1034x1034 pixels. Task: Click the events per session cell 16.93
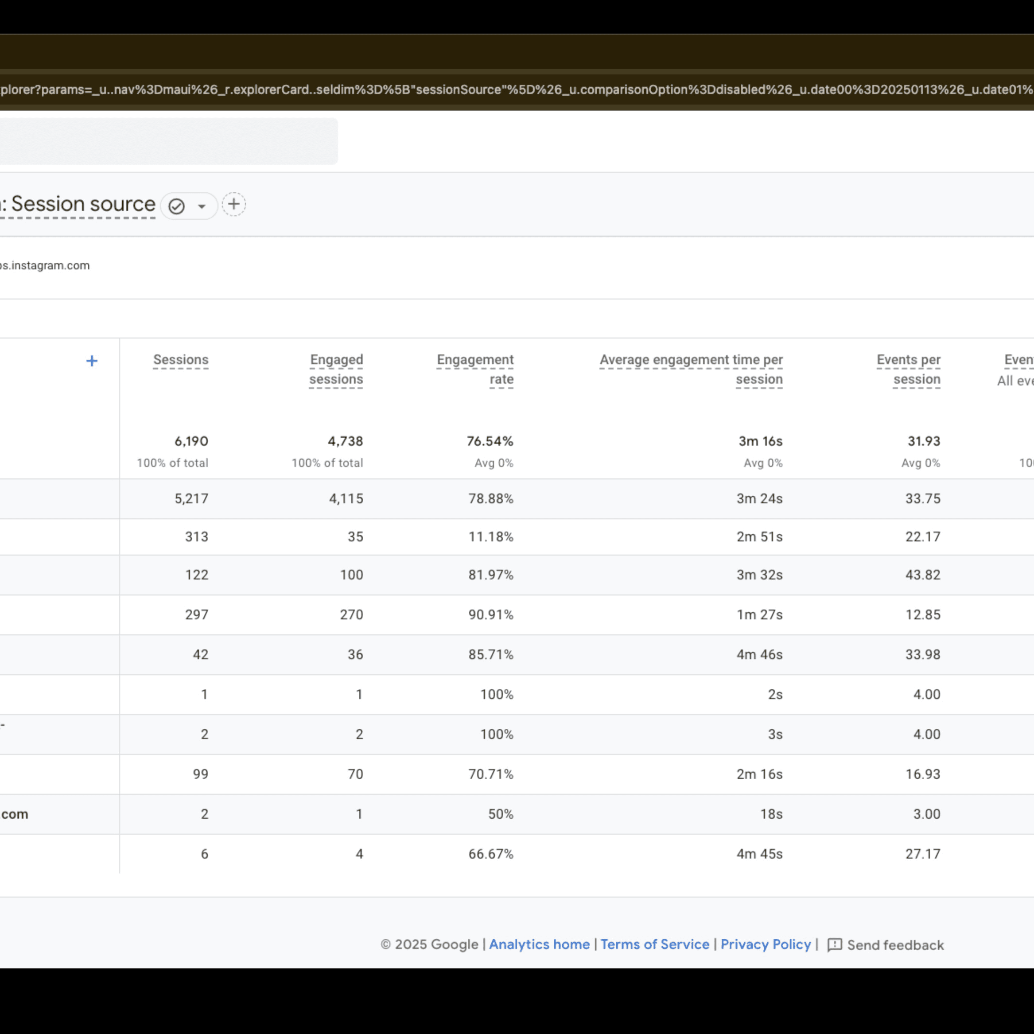tap(923, 774)
